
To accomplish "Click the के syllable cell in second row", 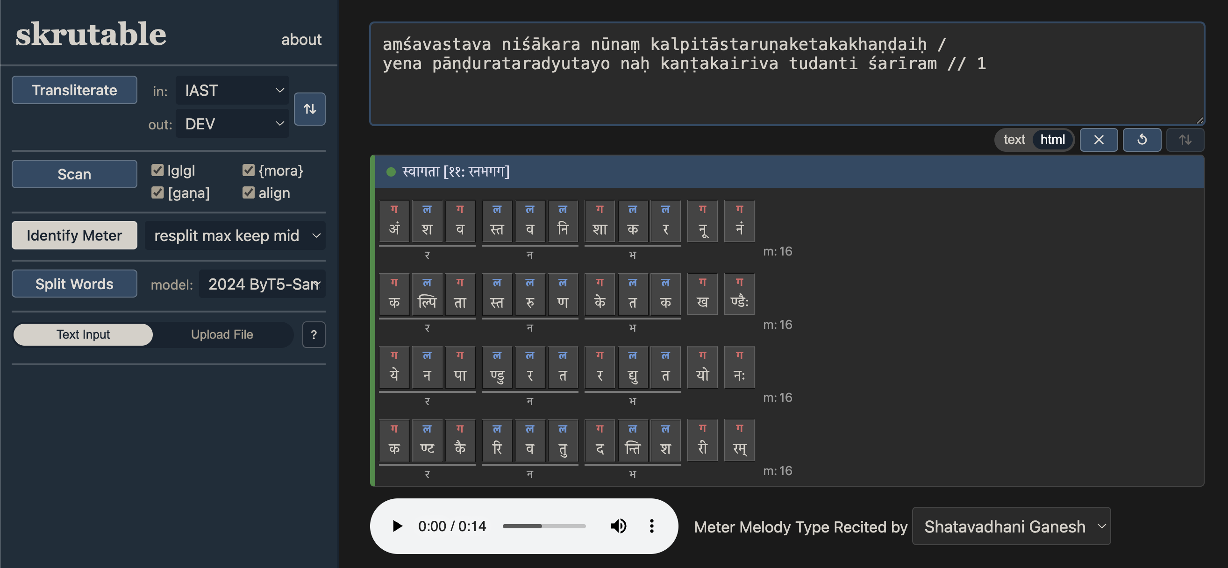I will (600, 294).
